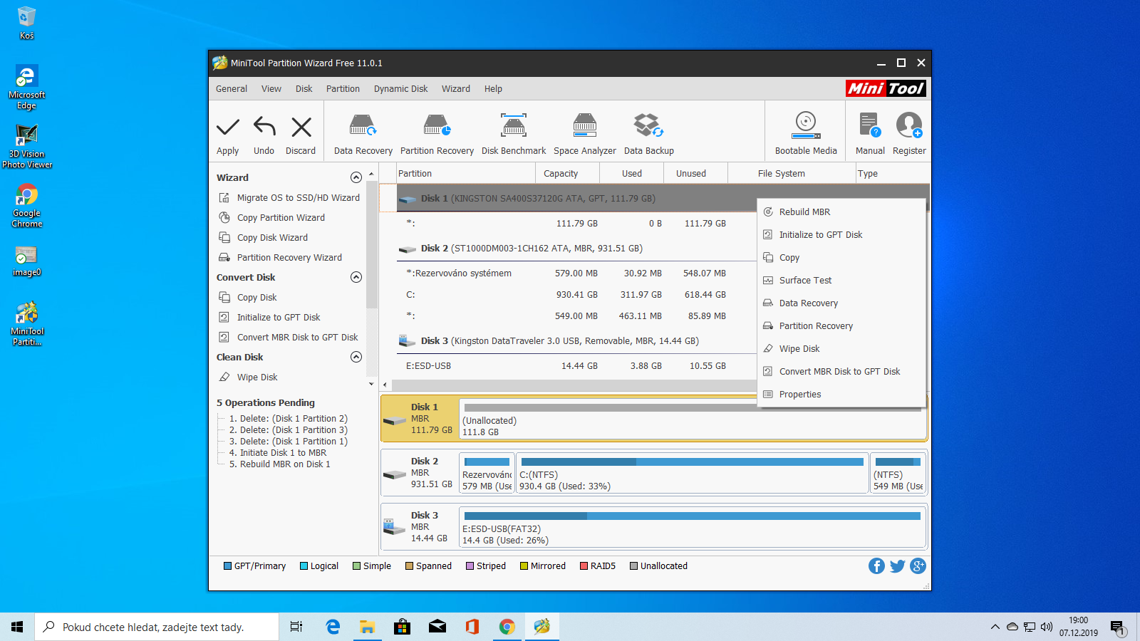
Task: Collapse the Convert Disk section
Action: [356, 277]
